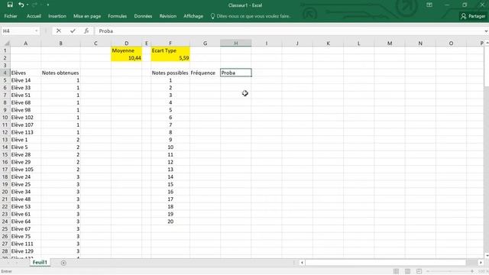Switch to the Données tab
489x275 pixels.
[x=143, y=16]
